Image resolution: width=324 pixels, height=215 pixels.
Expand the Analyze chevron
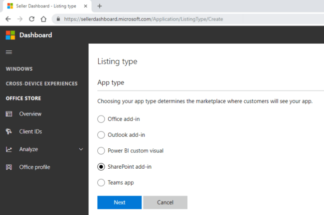coord(81,149)
